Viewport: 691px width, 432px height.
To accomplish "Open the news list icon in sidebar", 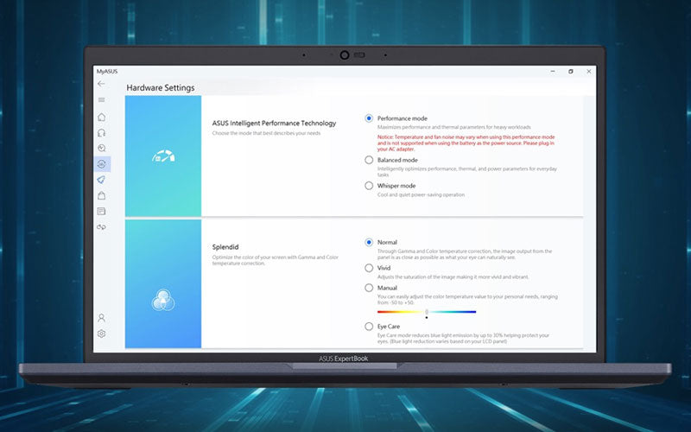I will point(101,211).
